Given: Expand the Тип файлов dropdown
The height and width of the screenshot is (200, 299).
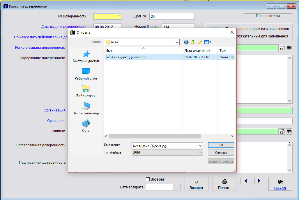Looking at the screenshot, I should [x=200, y=153].
